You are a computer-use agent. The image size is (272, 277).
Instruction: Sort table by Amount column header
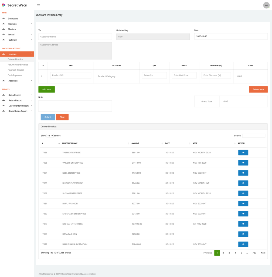pyautogui.click(x=135, y=143)
